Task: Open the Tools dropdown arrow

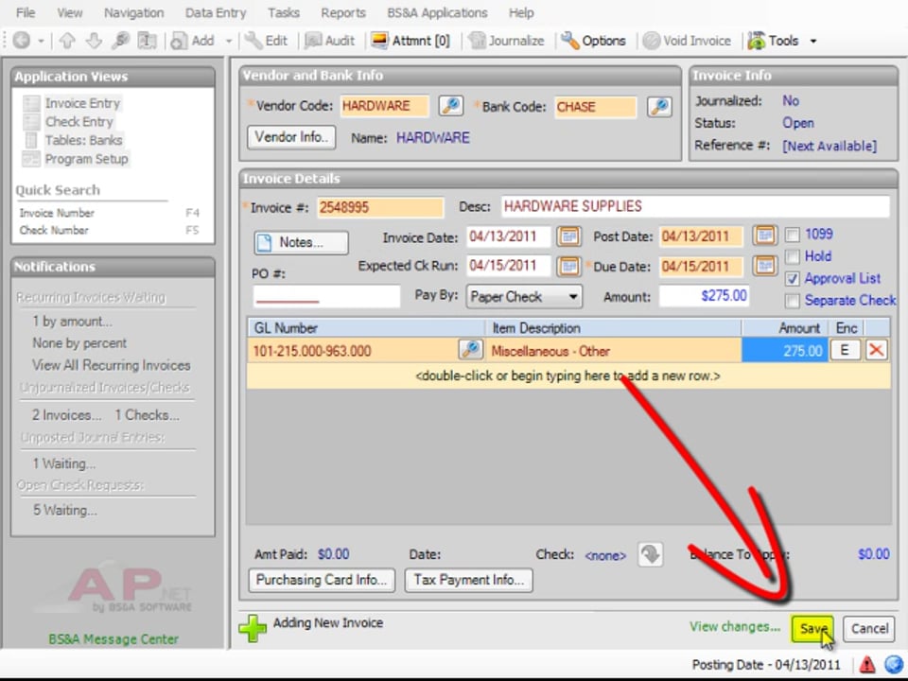Action: pos(813,41)
